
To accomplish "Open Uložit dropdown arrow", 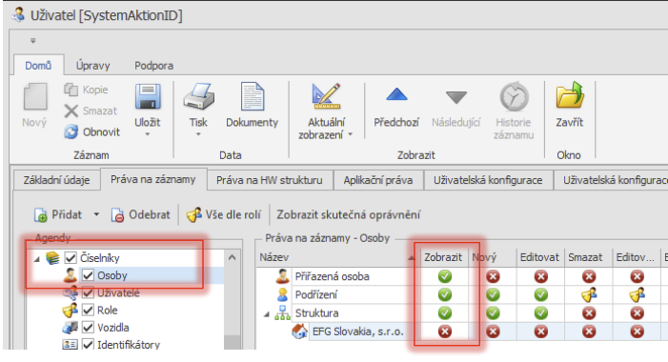I will click(x=148, y=134).
